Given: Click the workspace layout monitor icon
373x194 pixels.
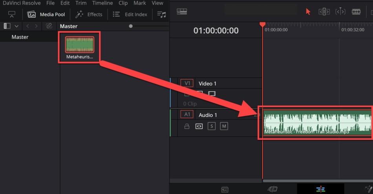Looking at the screenshot, I should [12, 14].
